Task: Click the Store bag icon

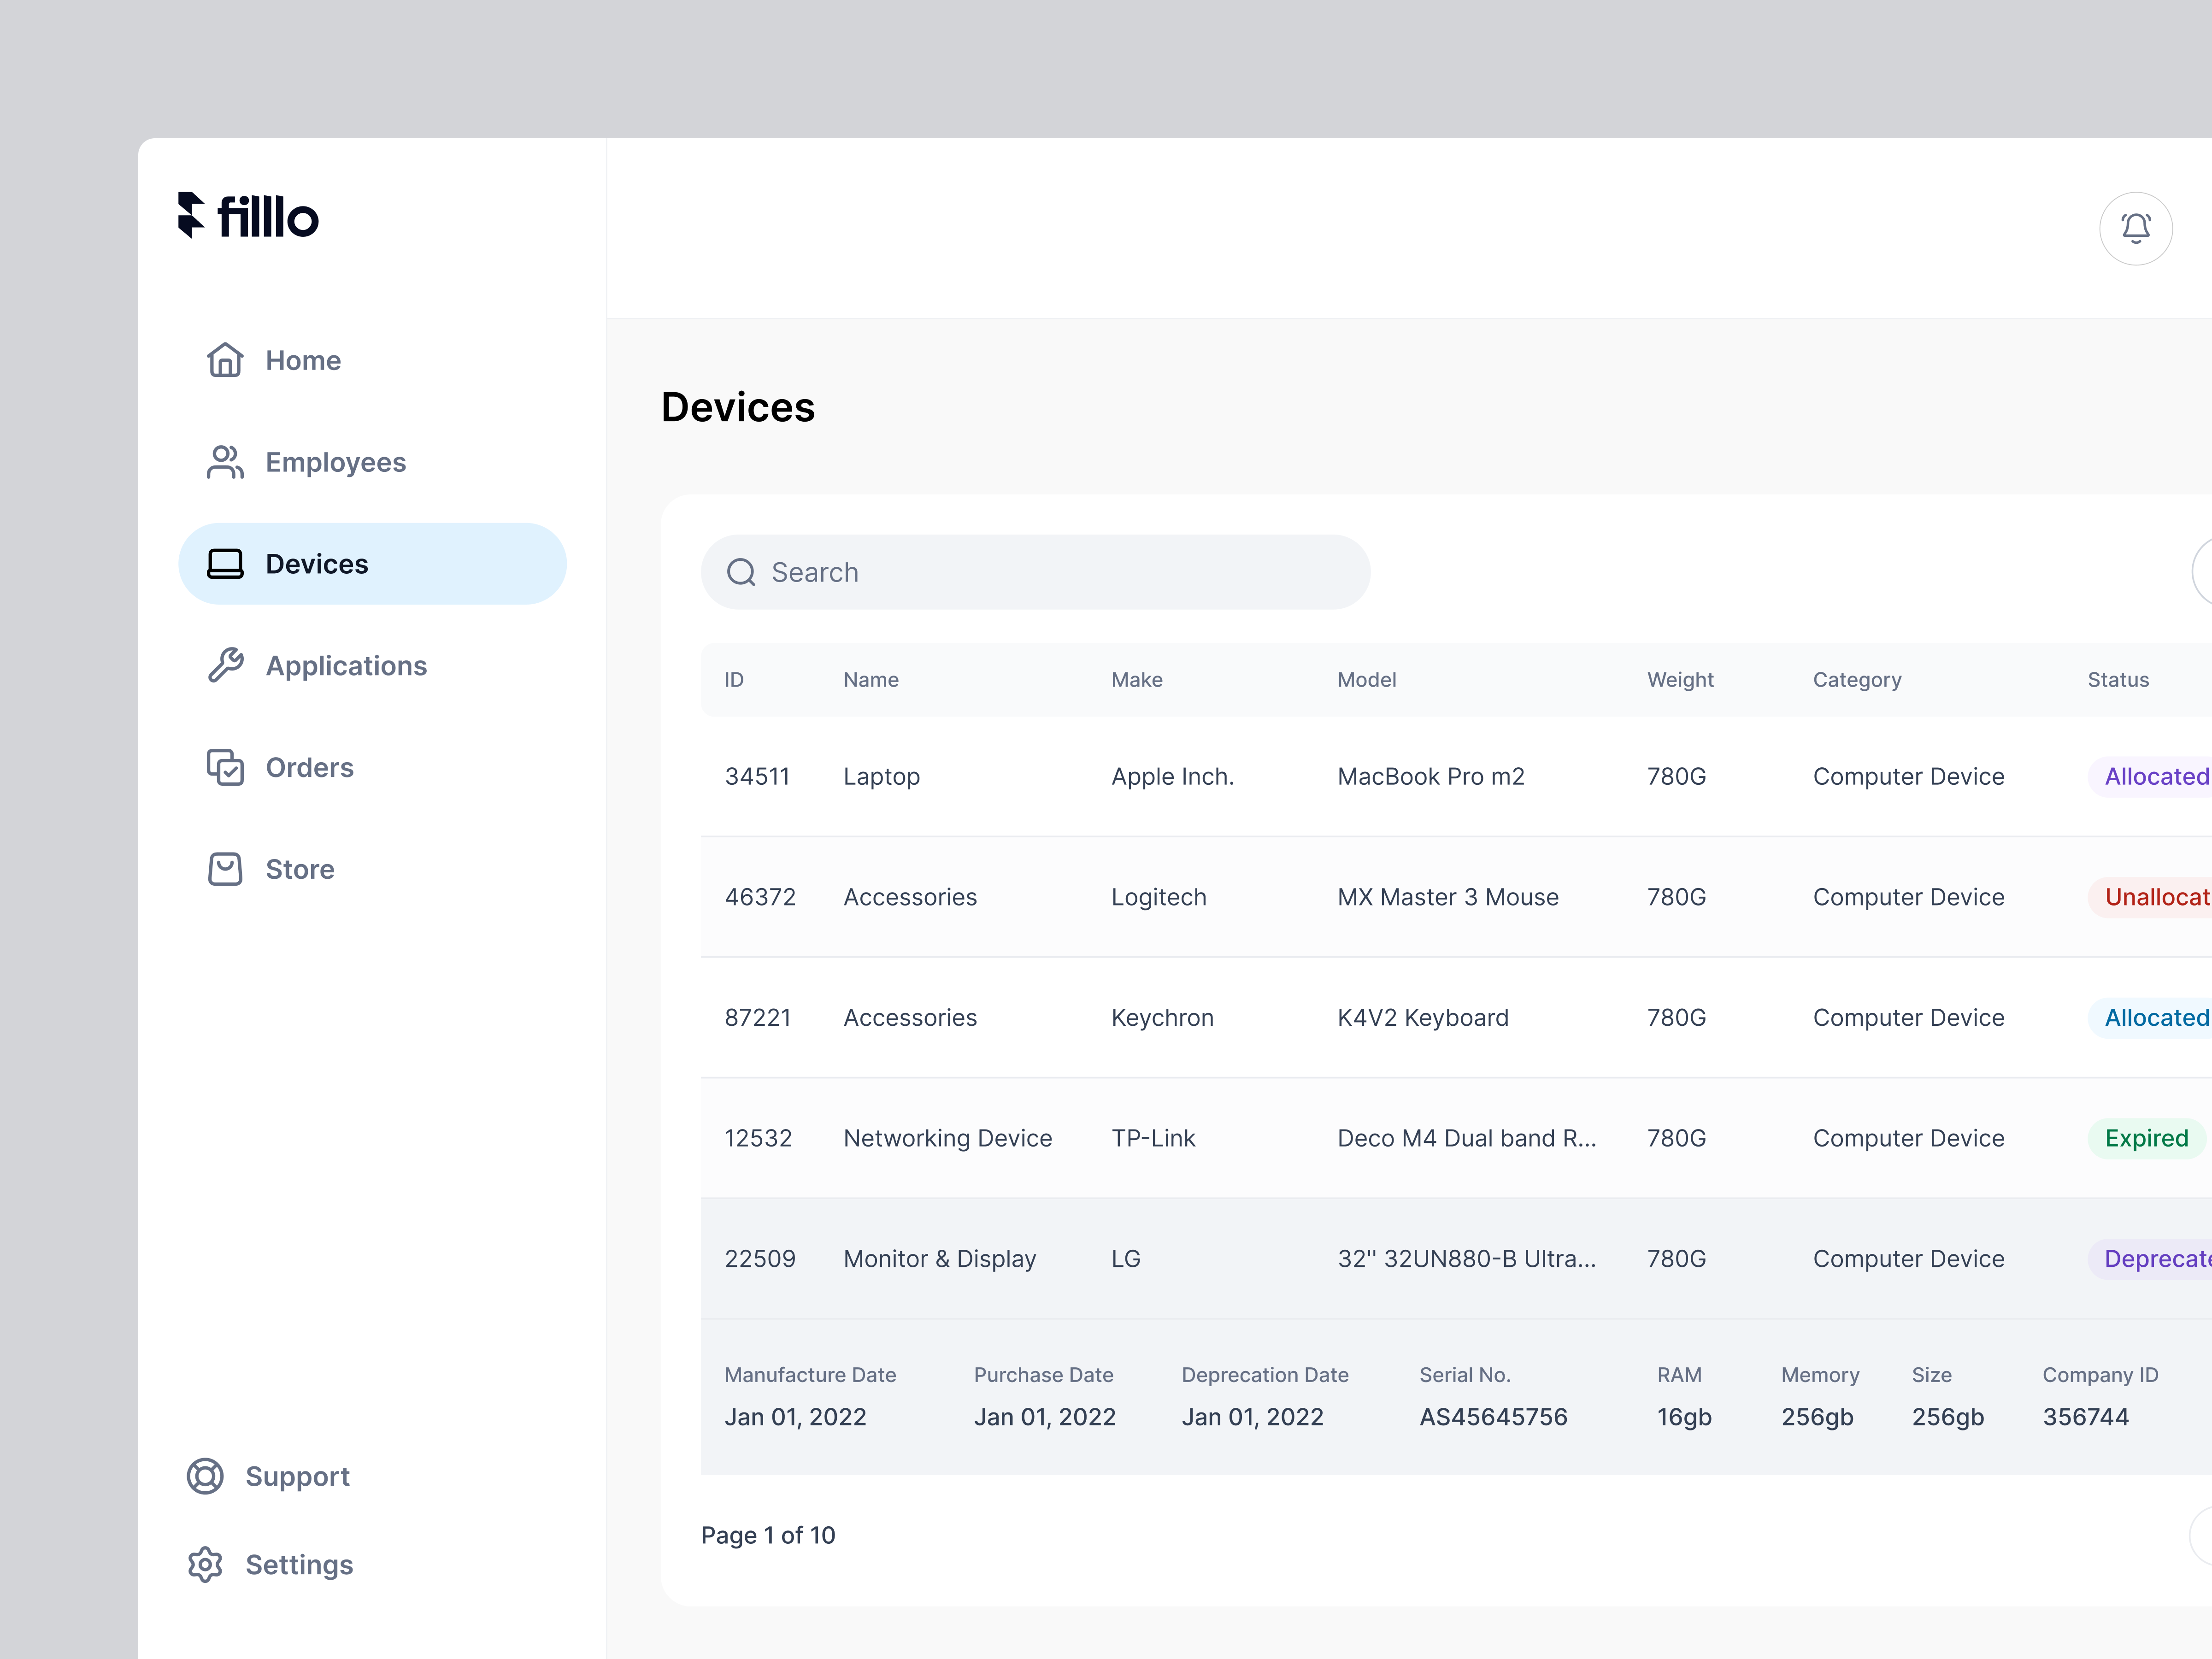Action: click(225, 869)
